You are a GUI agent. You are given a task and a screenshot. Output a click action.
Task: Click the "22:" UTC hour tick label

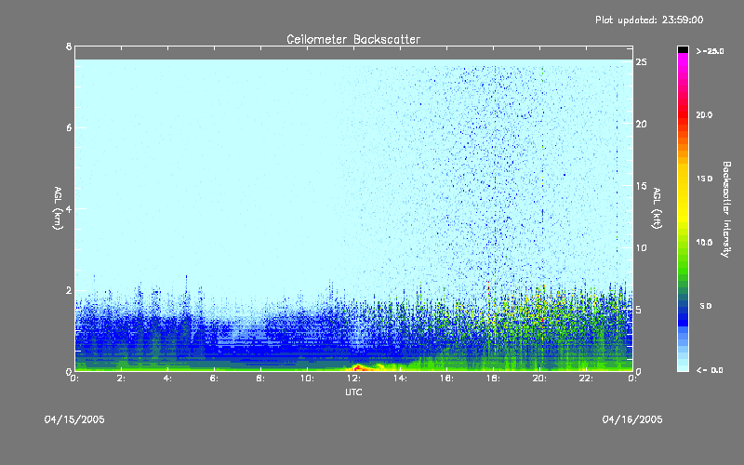tap(586, 379)
